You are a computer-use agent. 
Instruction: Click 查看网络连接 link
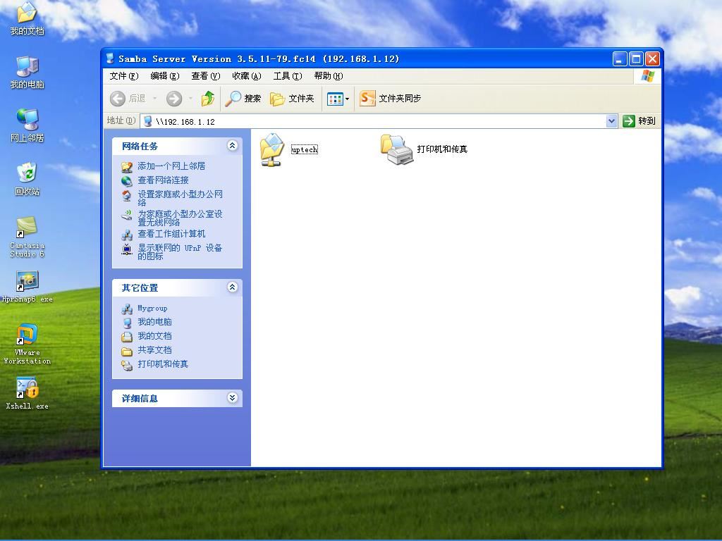coord(163,180)
